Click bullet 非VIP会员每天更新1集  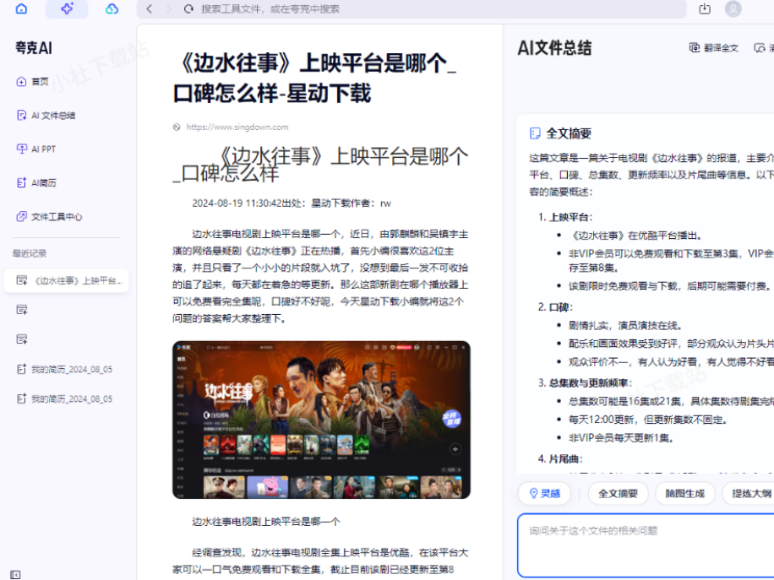621,438
